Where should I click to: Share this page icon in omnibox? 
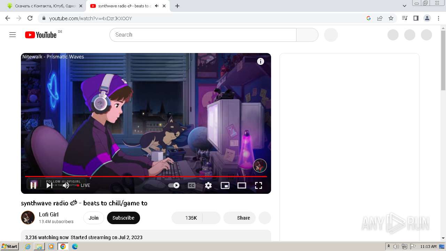[380, 18]
